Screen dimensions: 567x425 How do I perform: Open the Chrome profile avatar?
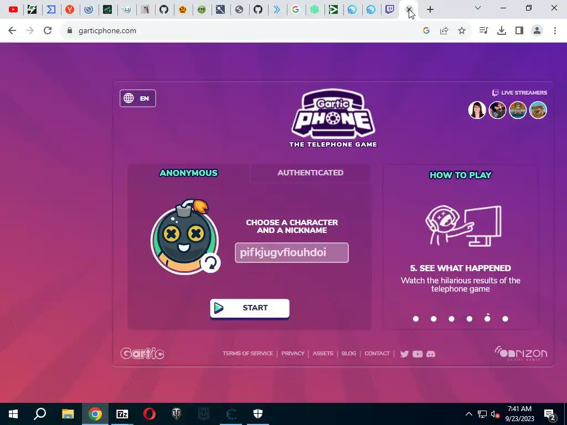pos(537,31)
